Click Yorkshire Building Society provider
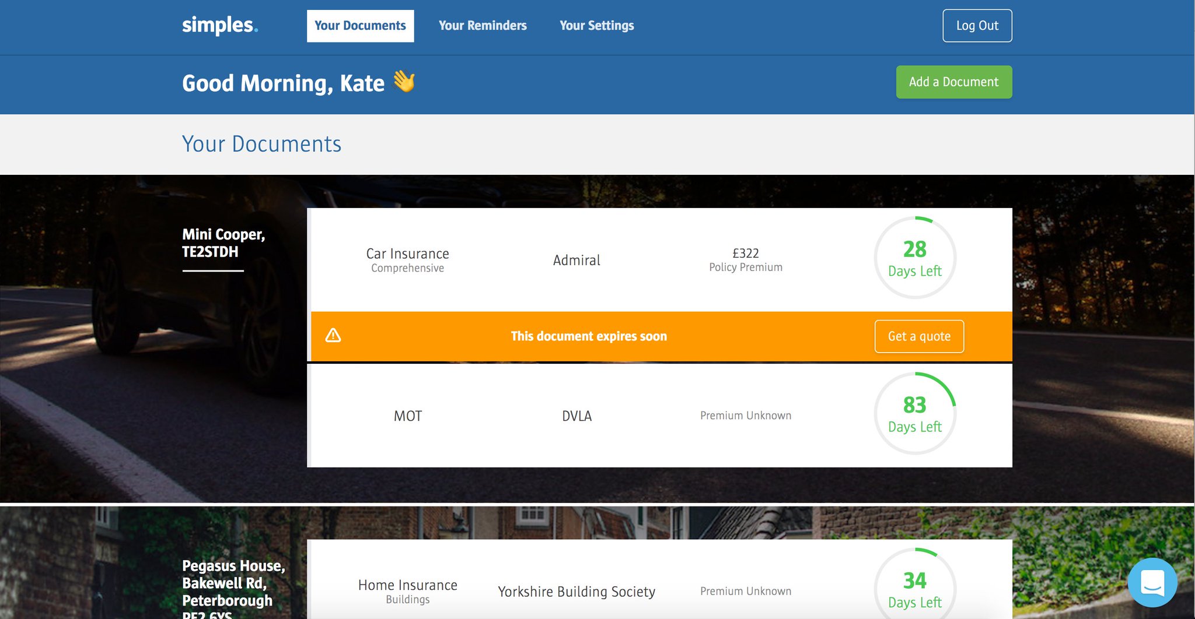The width and height of the screenshot is (1195, 619). 576,592
